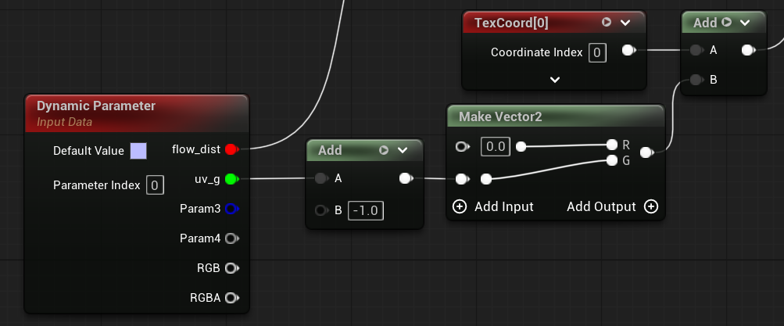Click the blue Param3 output pin

[231, 209]
